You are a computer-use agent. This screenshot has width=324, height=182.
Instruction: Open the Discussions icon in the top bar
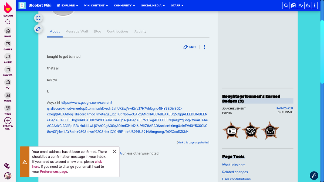(293, 5)
